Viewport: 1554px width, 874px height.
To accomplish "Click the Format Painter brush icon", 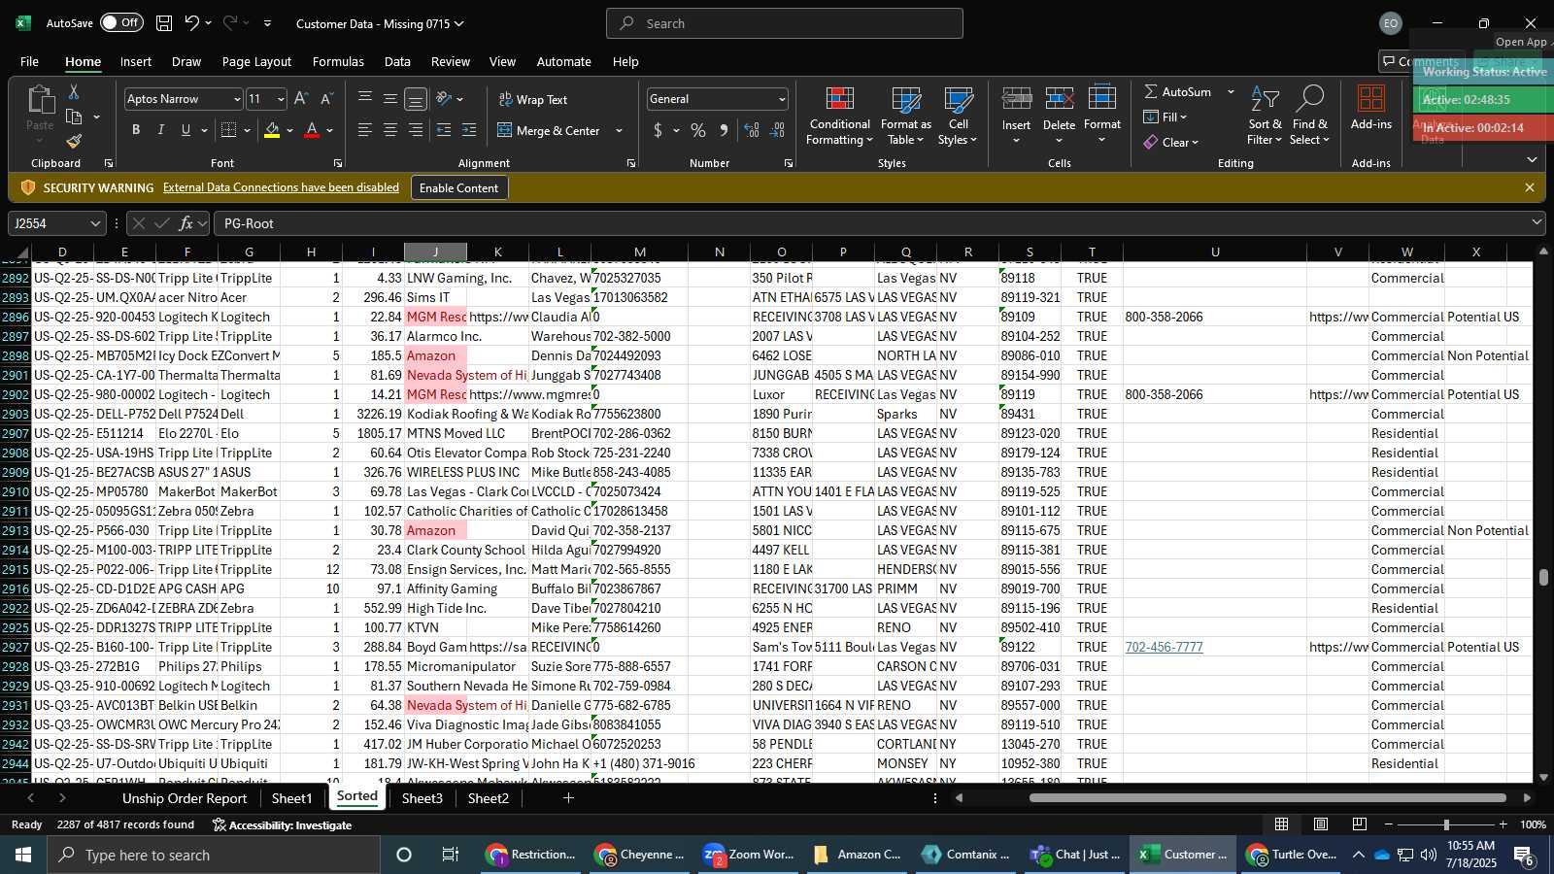I will click(x=74, y=142).
